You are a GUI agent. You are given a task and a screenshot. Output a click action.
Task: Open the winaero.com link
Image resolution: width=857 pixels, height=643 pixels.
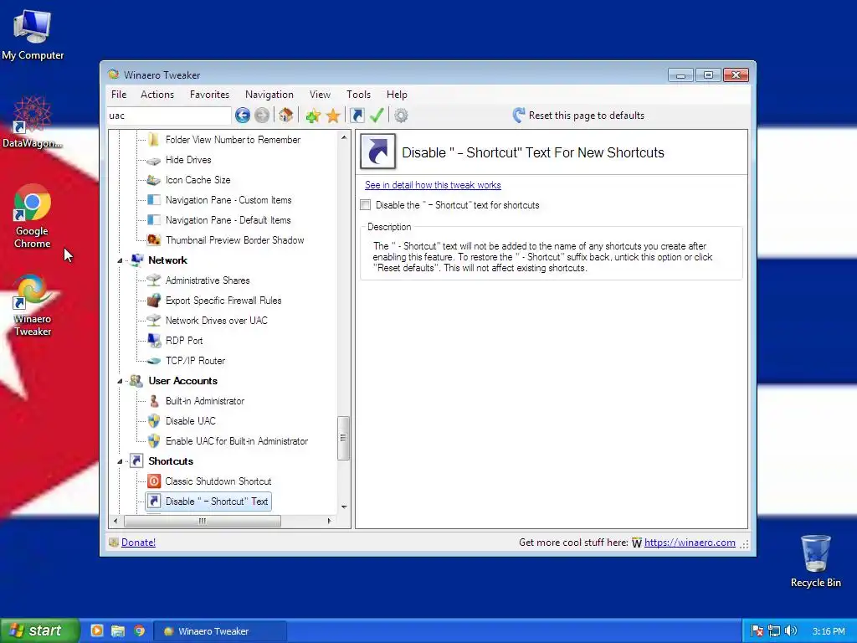tap(690, 543)
